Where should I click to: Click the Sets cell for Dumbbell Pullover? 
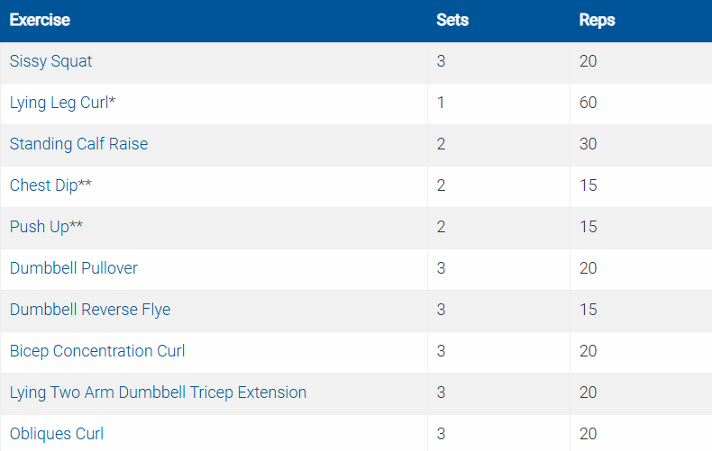(441, 268)
